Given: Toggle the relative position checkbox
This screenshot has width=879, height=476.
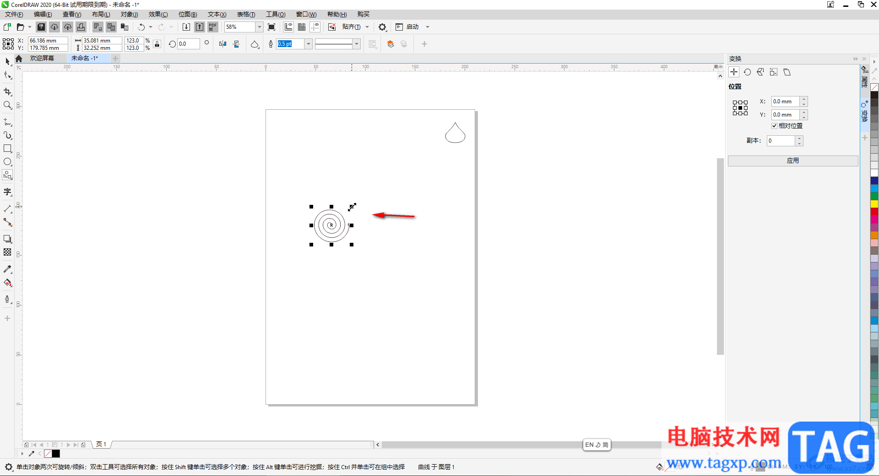Looking at the screenshot, I should tap(774, 126).
